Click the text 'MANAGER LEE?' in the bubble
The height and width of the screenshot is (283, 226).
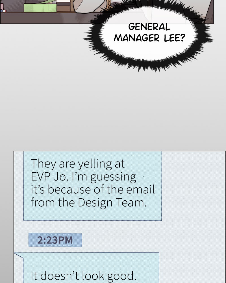149,38
